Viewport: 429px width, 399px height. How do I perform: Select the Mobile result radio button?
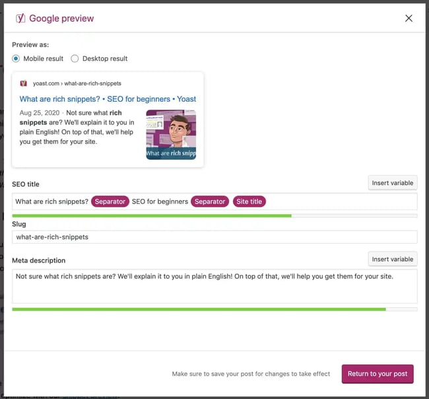16,59
